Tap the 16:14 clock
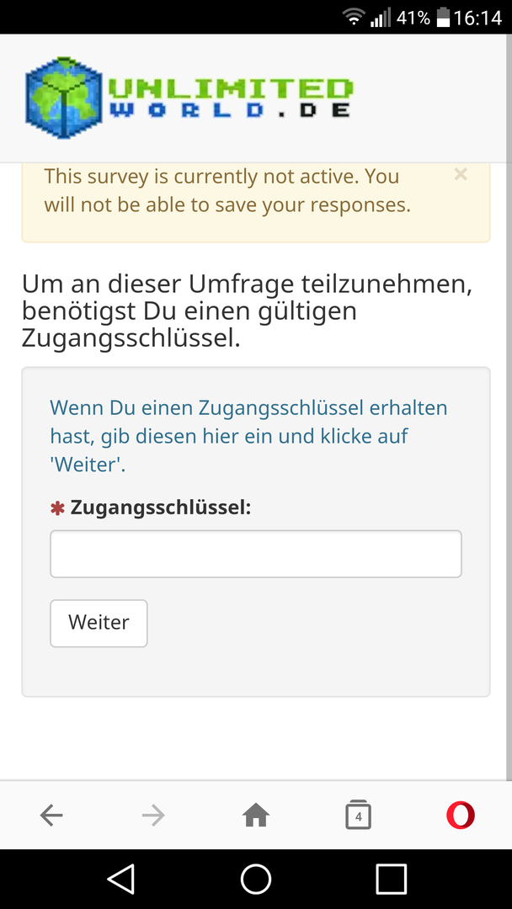The image size is (512, 909). tap(477, 18)
